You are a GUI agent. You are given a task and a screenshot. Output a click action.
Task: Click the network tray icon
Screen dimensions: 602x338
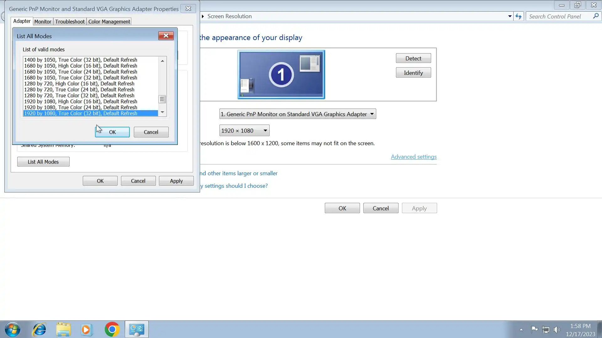point(546,330)
